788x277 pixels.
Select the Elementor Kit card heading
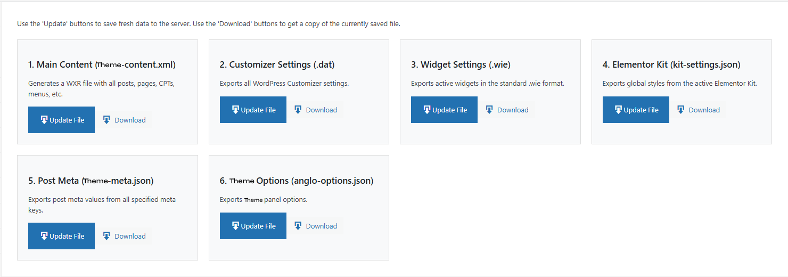(x=671, y=64)
